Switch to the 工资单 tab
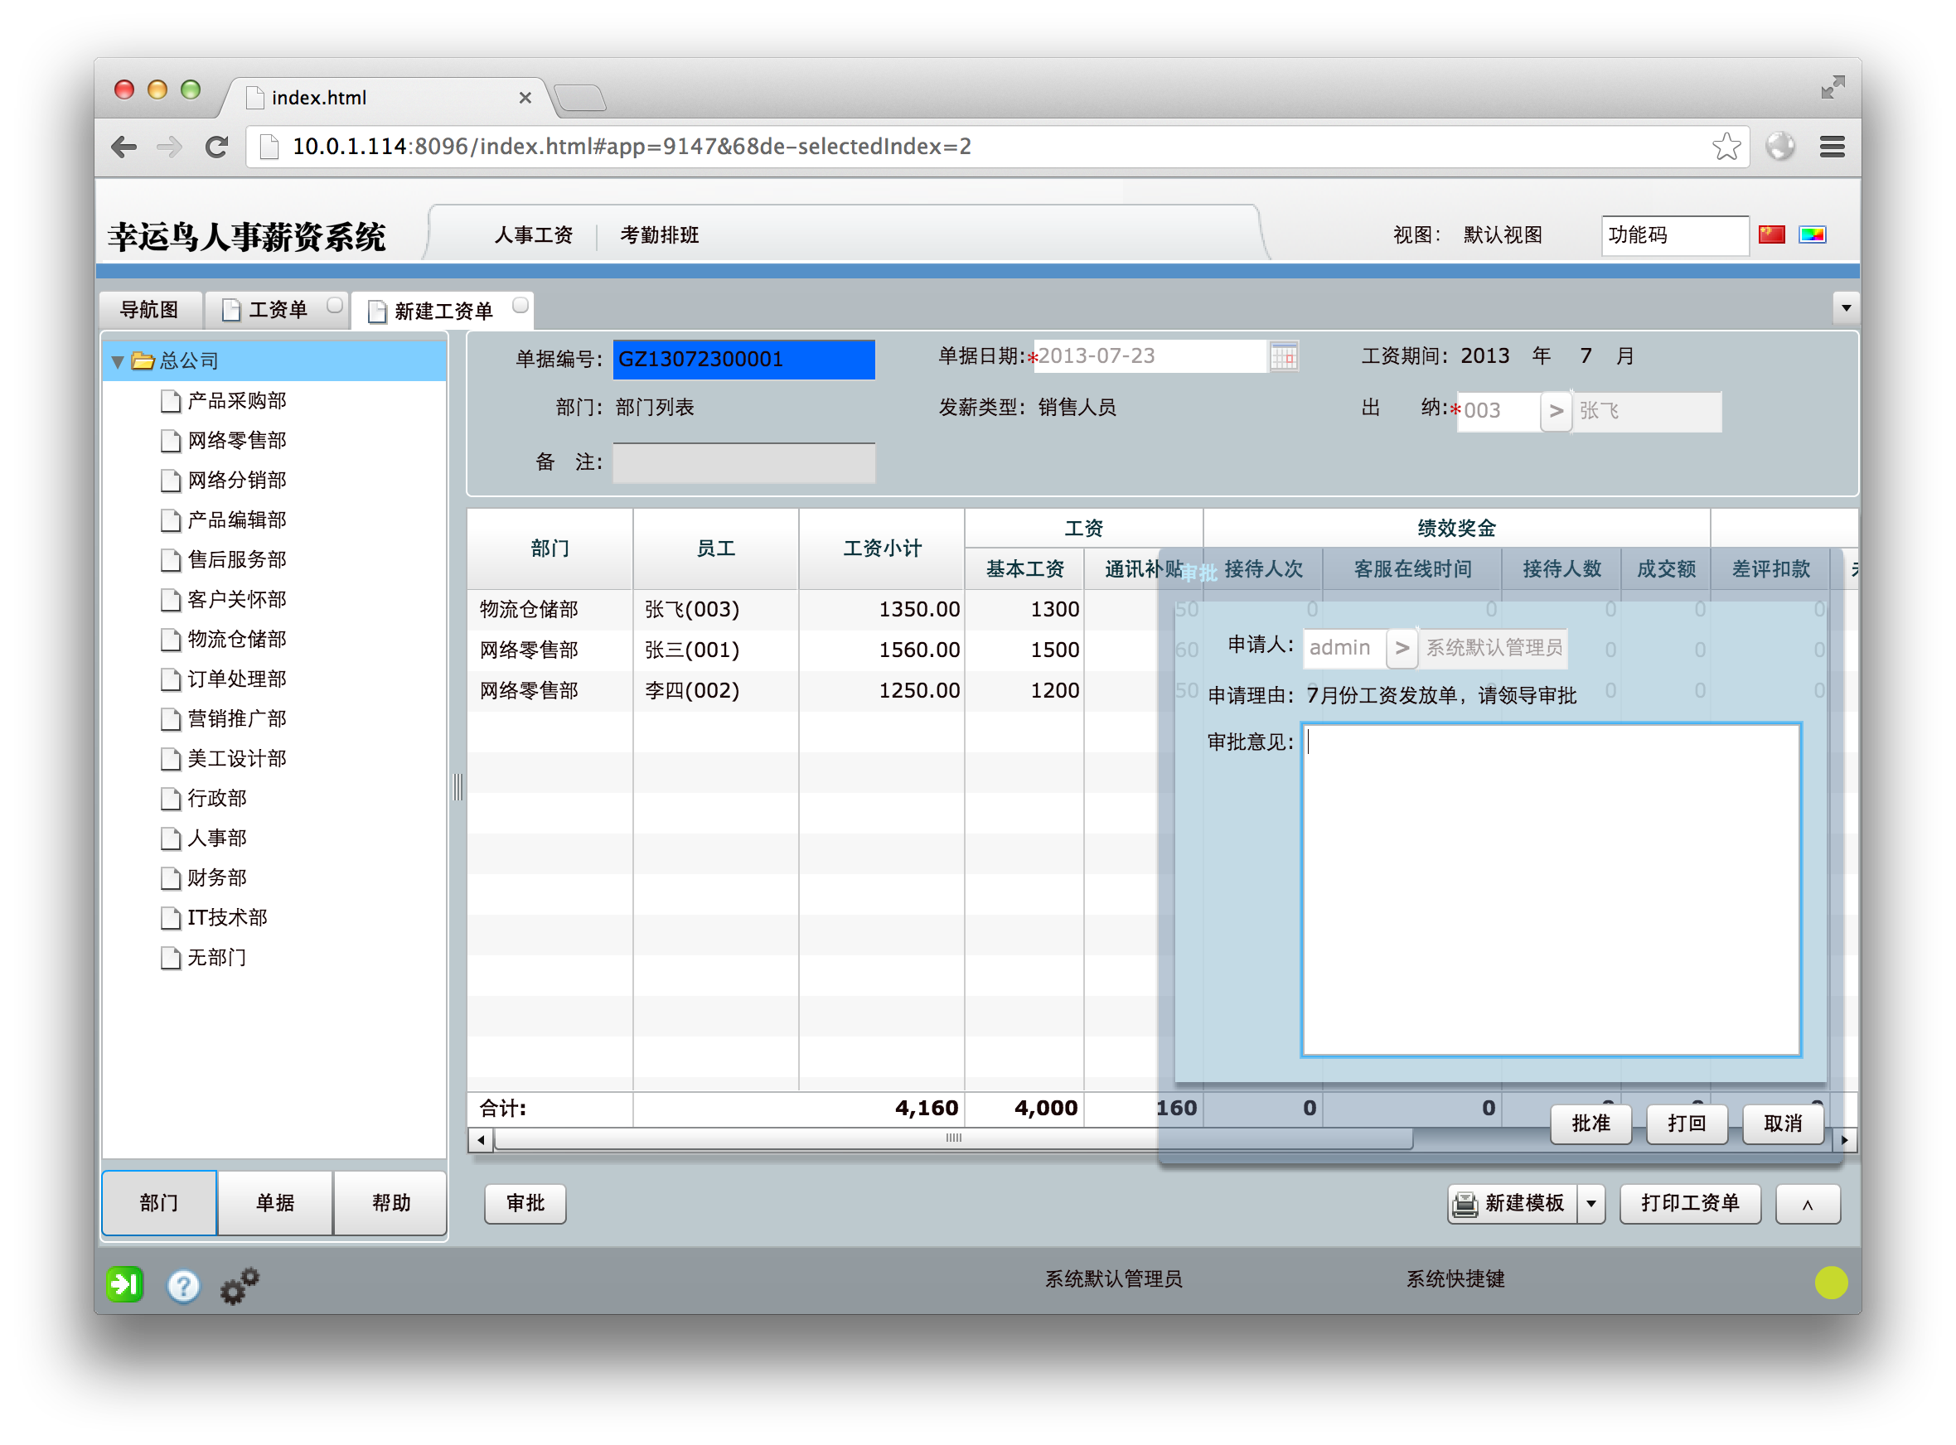 click(278, 310)
